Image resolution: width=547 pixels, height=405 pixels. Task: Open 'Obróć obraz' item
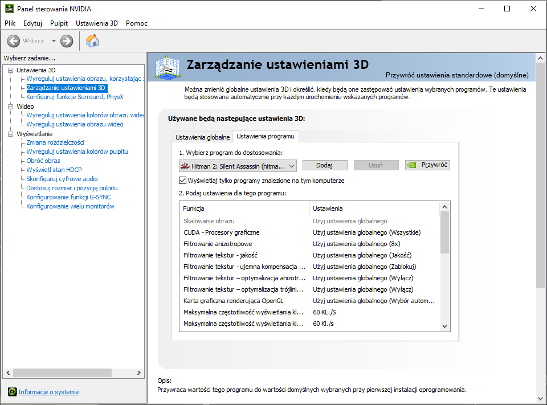pyautogui.click(x=43, y=161)
